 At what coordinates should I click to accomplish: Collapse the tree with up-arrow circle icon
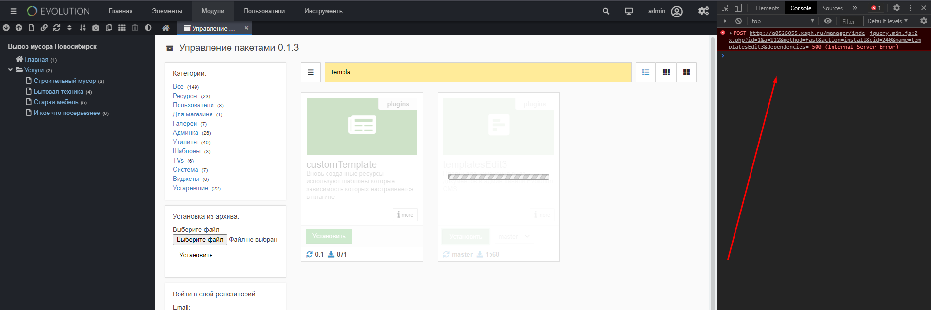click(19, 28)
